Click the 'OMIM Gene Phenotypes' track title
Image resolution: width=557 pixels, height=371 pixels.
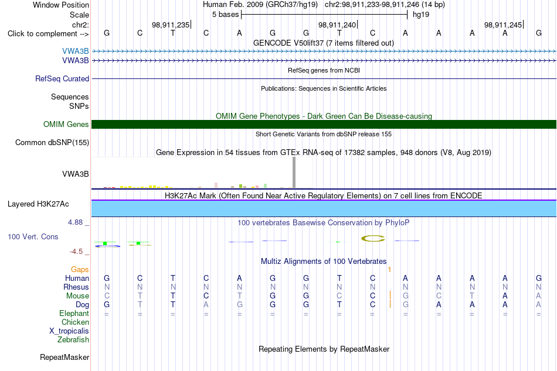coord(324,116)
